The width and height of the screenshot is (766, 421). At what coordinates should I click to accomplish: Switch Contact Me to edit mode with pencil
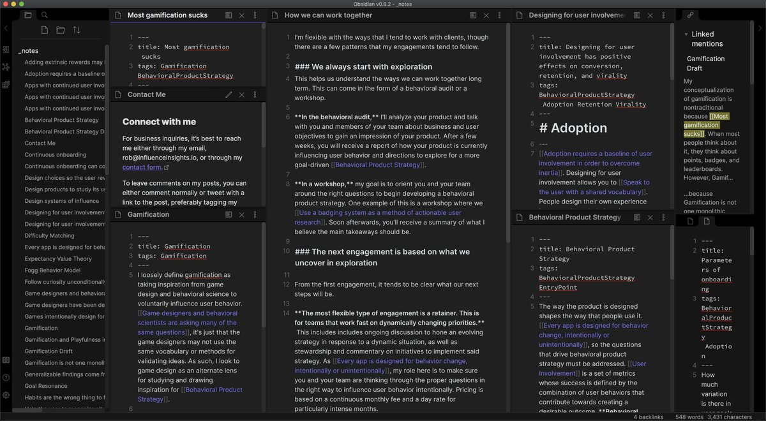(229, 94)
